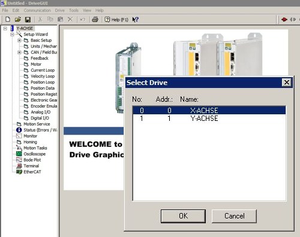Viewport: 300px width, 237px height.
Task: Open Velocity Loop tree item
Action: pyautogui.click(x=43, y=76)
